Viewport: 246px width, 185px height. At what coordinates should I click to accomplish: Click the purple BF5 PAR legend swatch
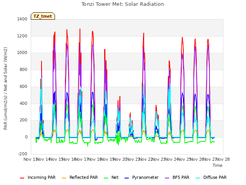point(167,178)
